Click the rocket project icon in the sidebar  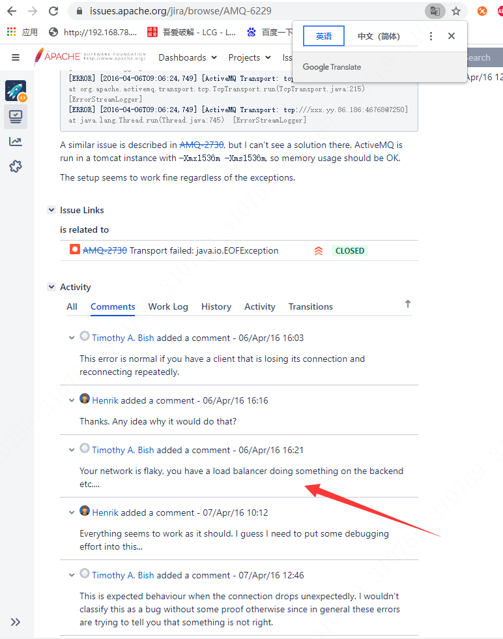point(16,91)
